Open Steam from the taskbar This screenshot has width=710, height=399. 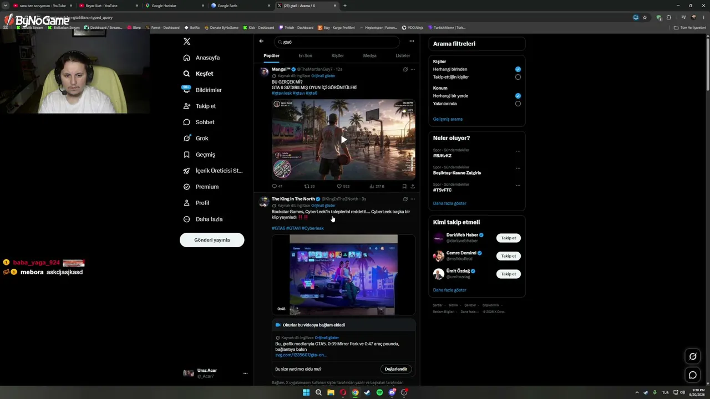click(367, 392)
